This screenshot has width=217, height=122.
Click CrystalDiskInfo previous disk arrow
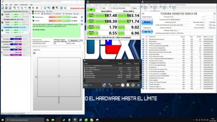tap(143, 14)
